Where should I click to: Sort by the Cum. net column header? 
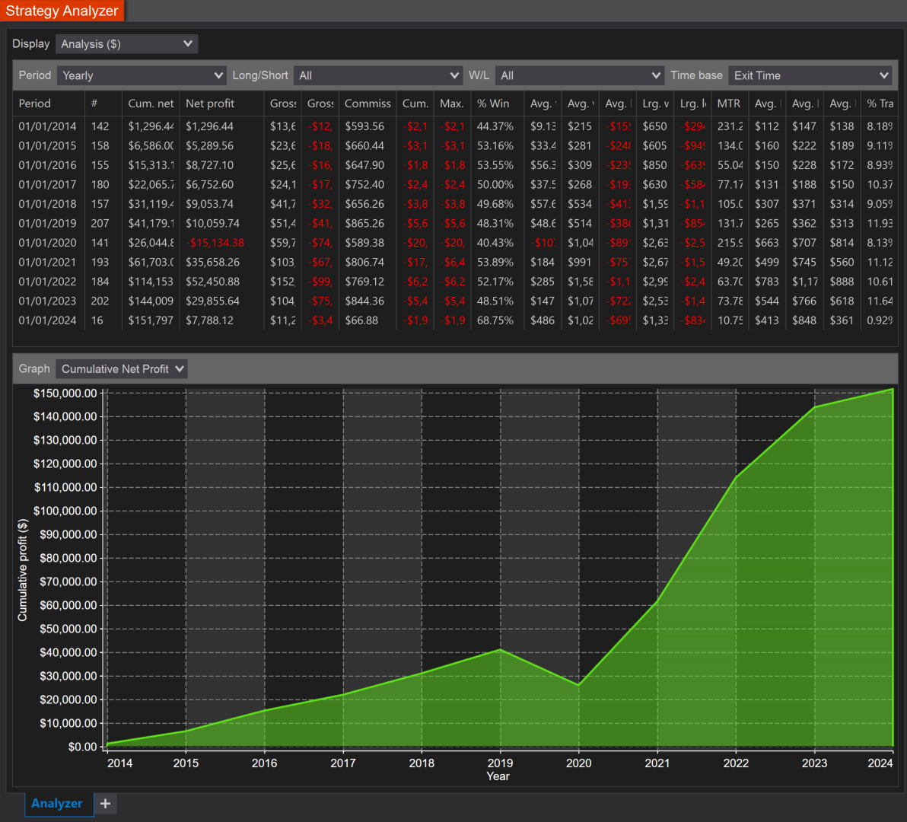click(x=151, y=104)
